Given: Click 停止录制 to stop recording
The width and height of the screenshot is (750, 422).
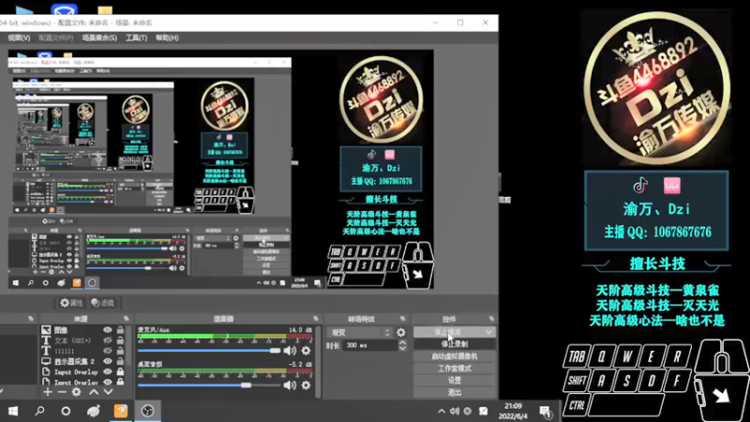Looking at the screenshot, I should pyautogui.click(x=455, y=344).
